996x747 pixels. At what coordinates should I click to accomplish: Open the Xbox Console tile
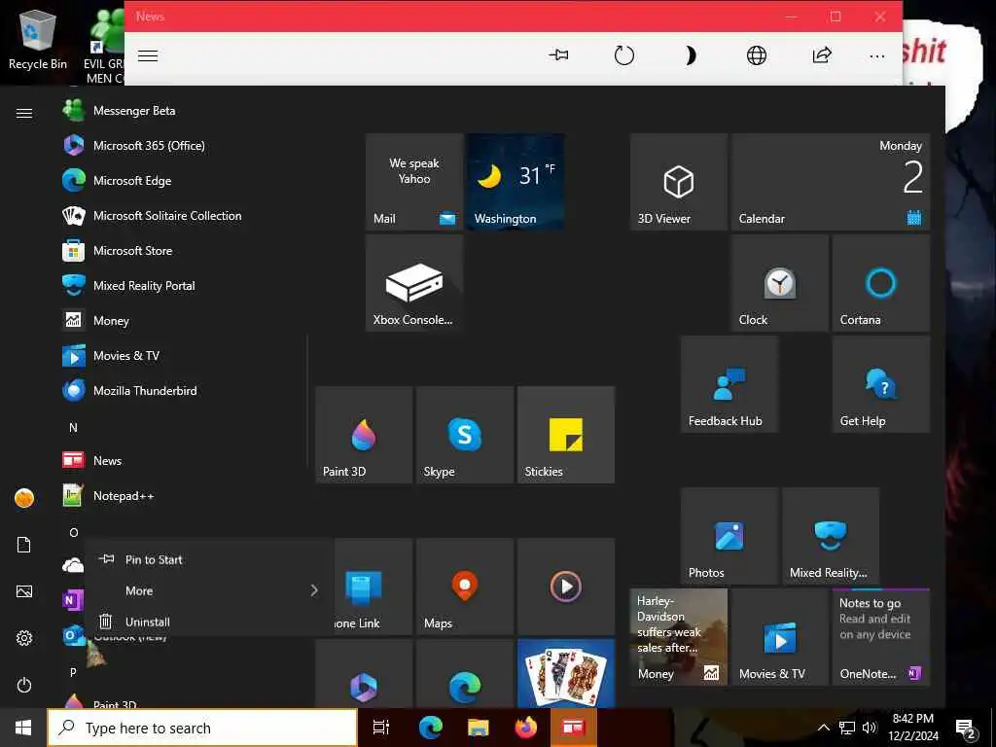click(x=414, y=283)
